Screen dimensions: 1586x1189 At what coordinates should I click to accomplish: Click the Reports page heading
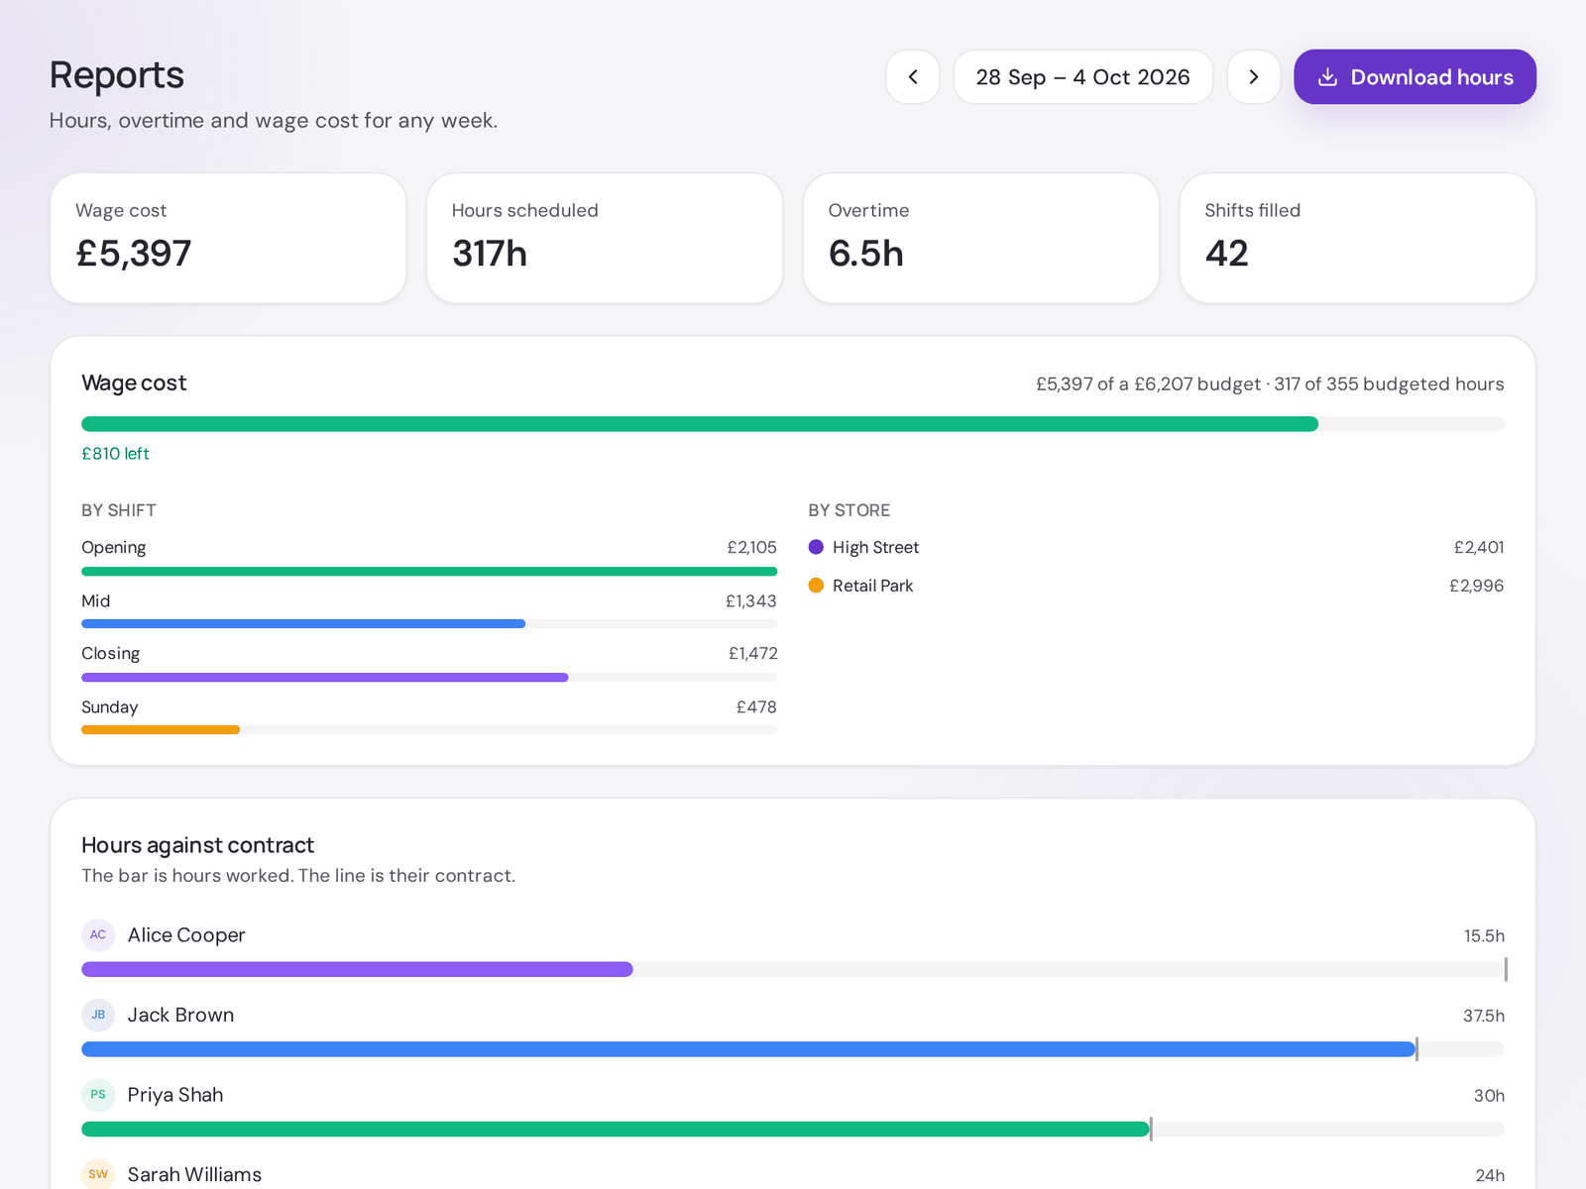[x=117, y=75]
